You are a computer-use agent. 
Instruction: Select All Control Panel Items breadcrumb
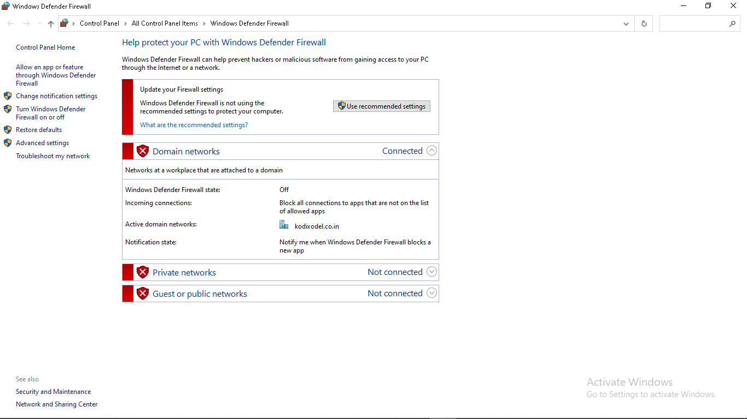165,23
